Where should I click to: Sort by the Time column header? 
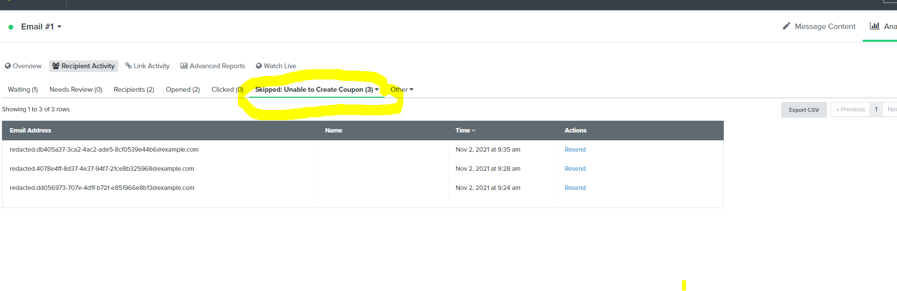[465, 131]
